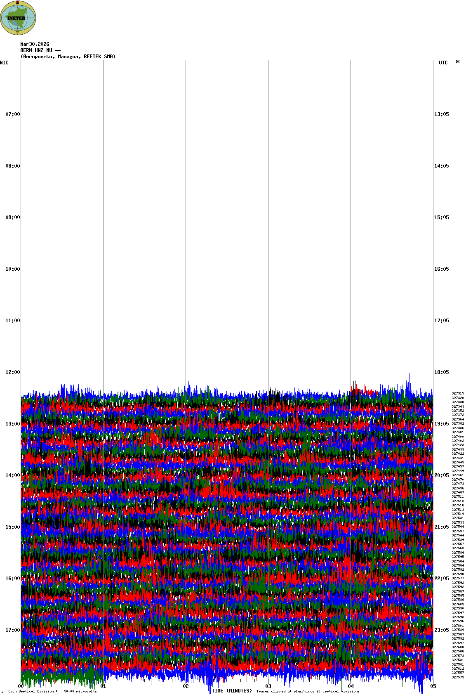The width and height of the screenshot is (466, 697).
Task: Click the vertical division microvolts note
Action: 52,691
